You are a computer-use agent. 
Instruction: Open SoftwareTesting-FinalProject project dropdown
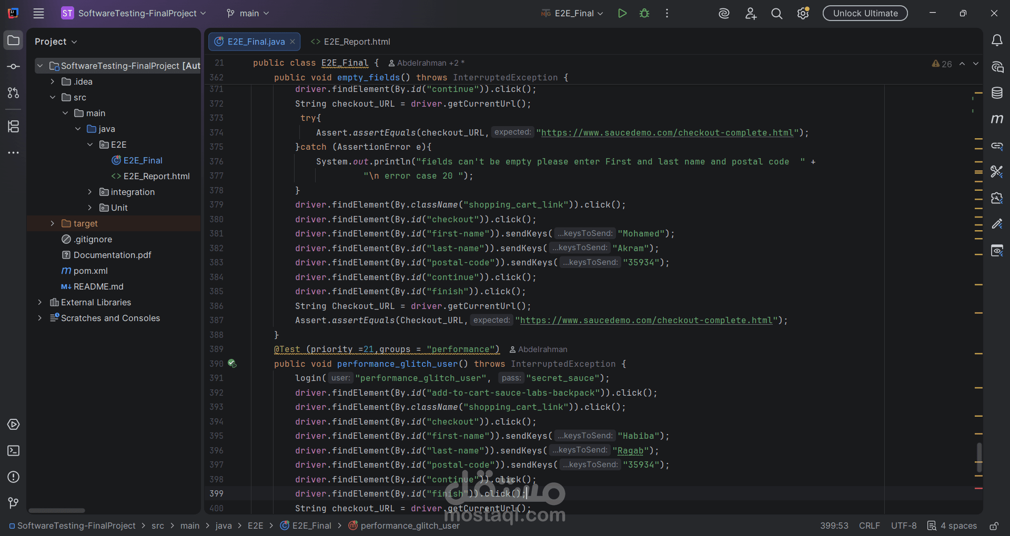(134, 13)
